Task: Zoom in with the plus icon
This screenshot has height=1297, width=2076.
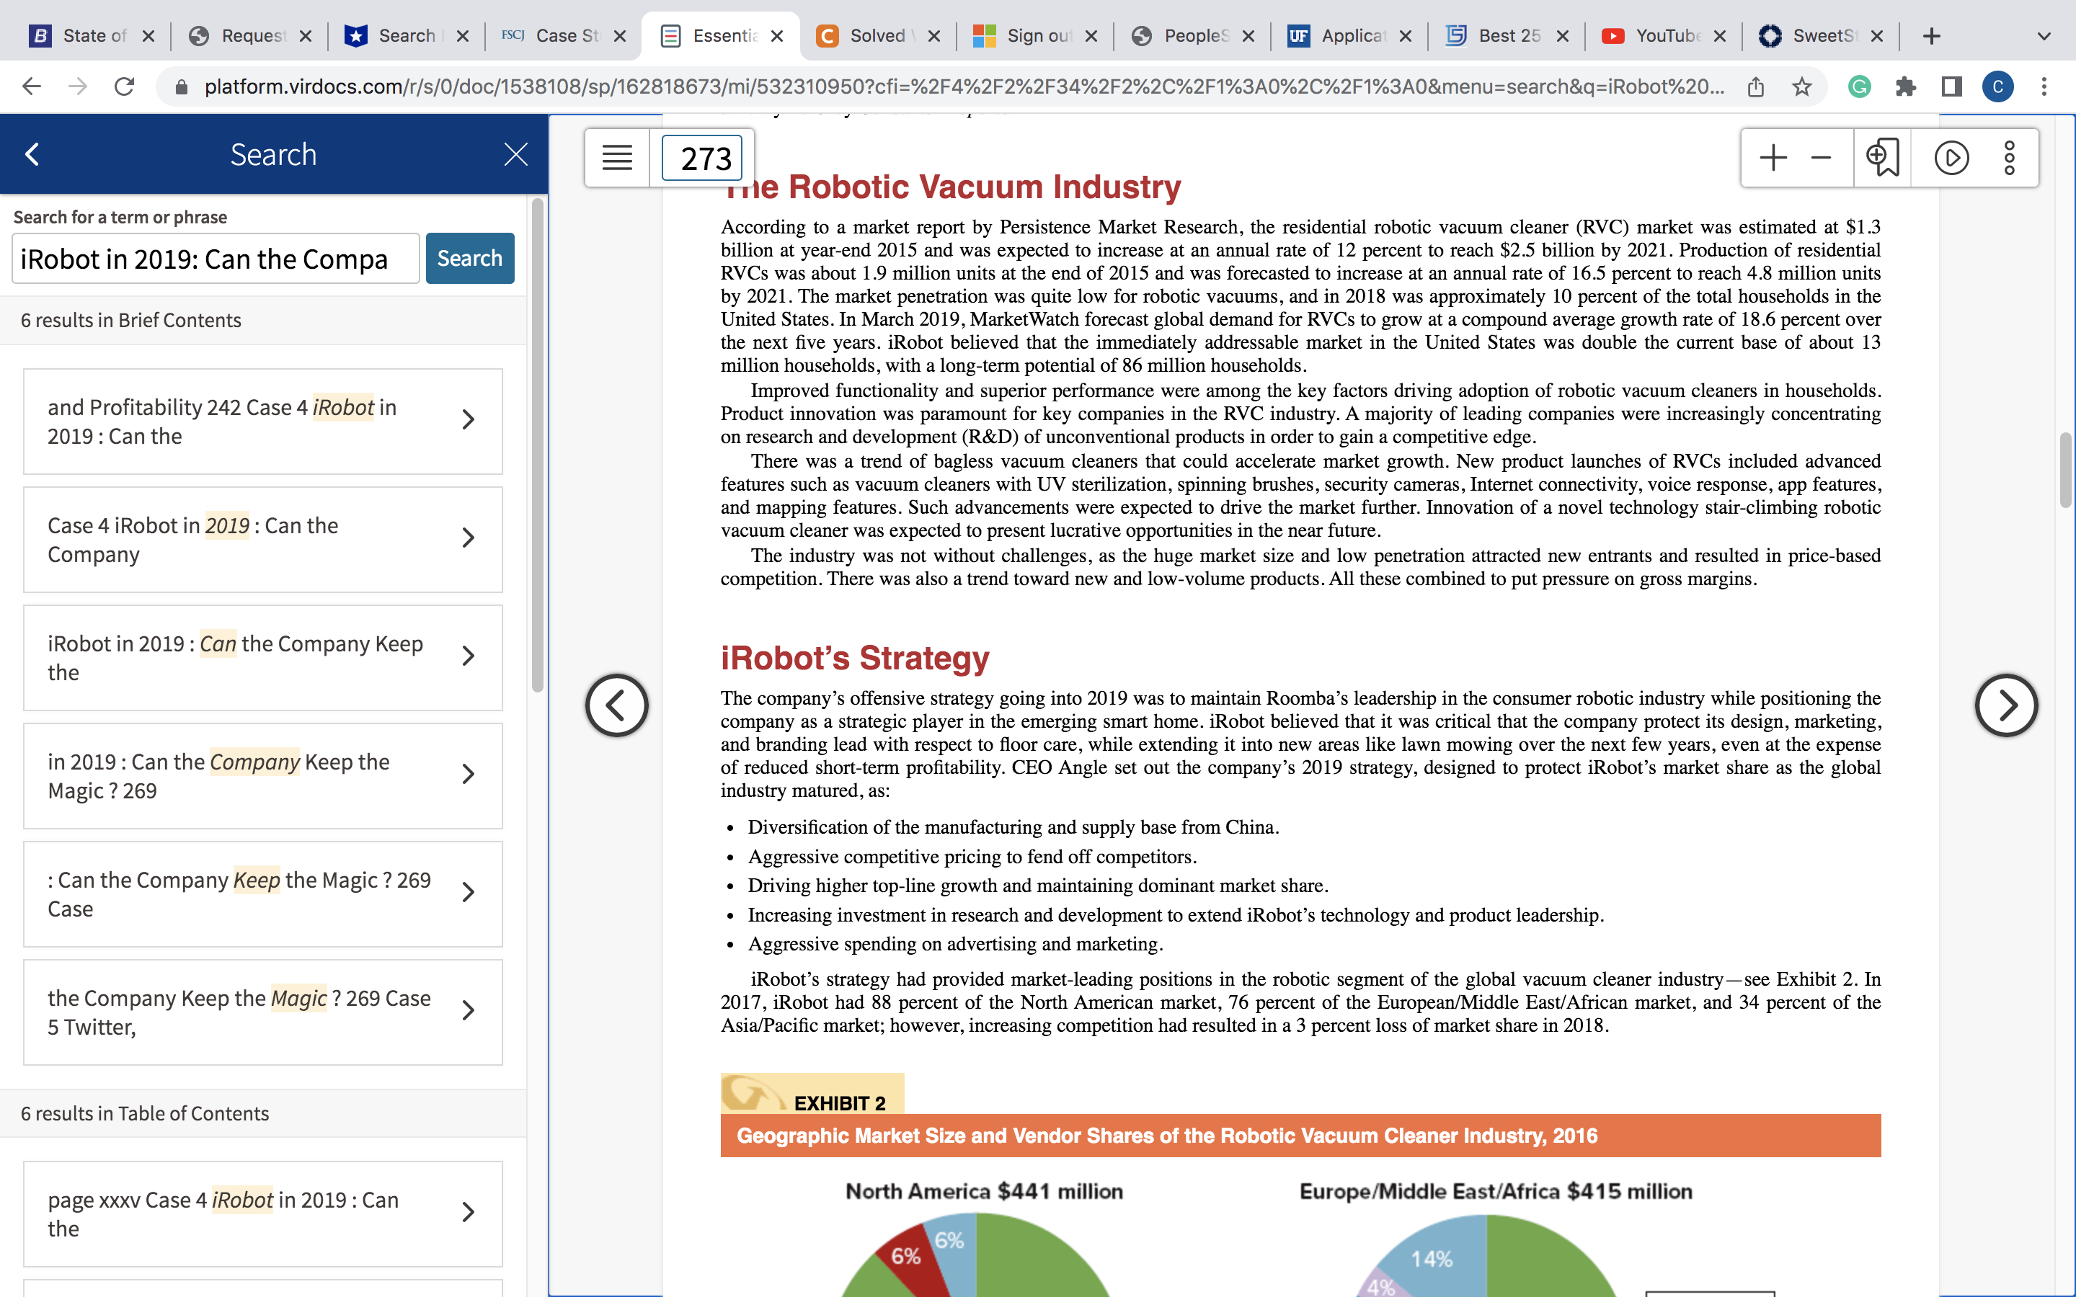Action: 1773,158
